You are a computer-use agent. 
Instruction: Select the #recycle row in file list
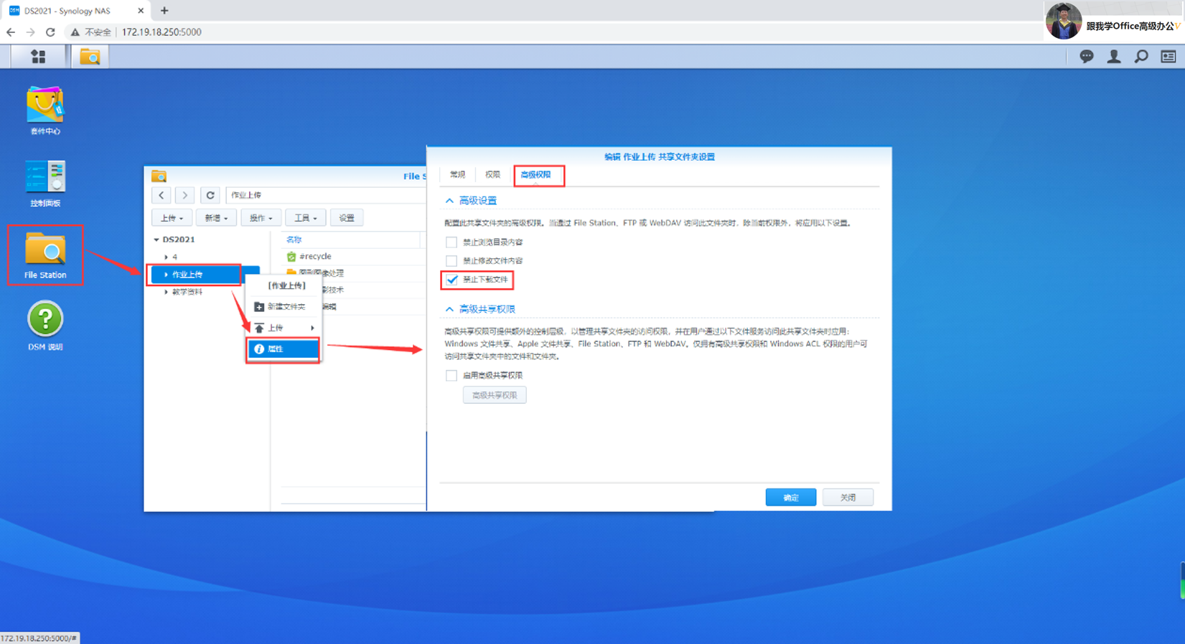(x=352, y=256)
